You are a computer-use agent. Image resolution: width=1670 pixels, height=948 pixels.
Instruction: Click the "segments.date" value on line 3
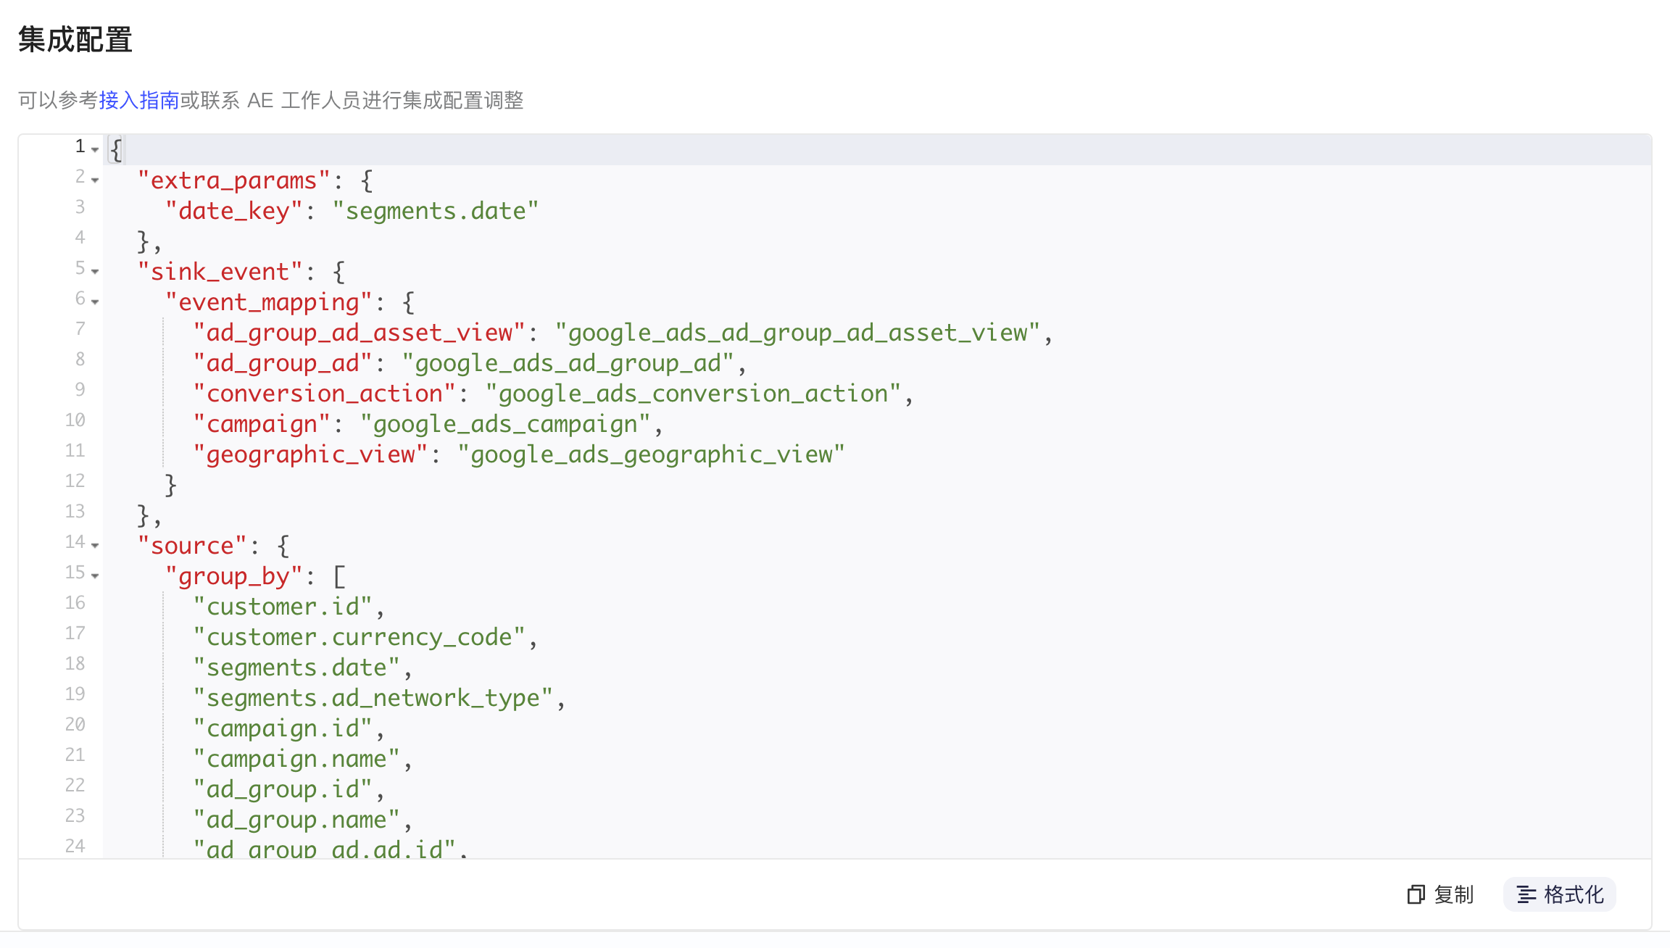tap(436, 211)
